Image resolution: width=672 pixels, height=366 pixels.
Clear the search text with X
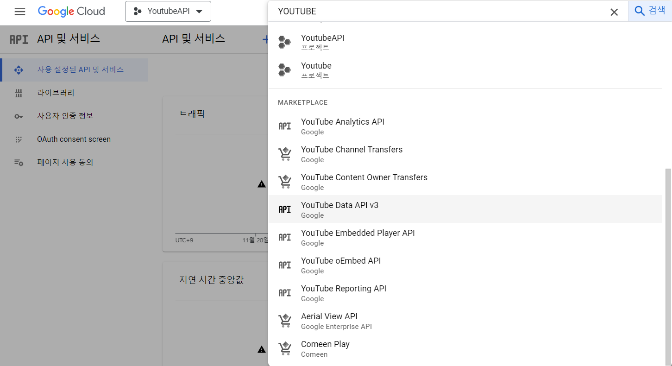[614, 12]
